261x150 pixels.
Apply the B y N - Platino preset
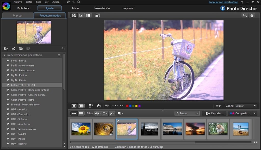tap(32, 75)
